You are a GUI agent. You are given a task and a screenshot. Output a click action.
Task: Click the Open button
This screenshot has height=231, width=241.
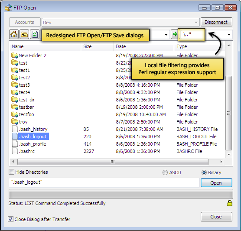tap(216, 183)
